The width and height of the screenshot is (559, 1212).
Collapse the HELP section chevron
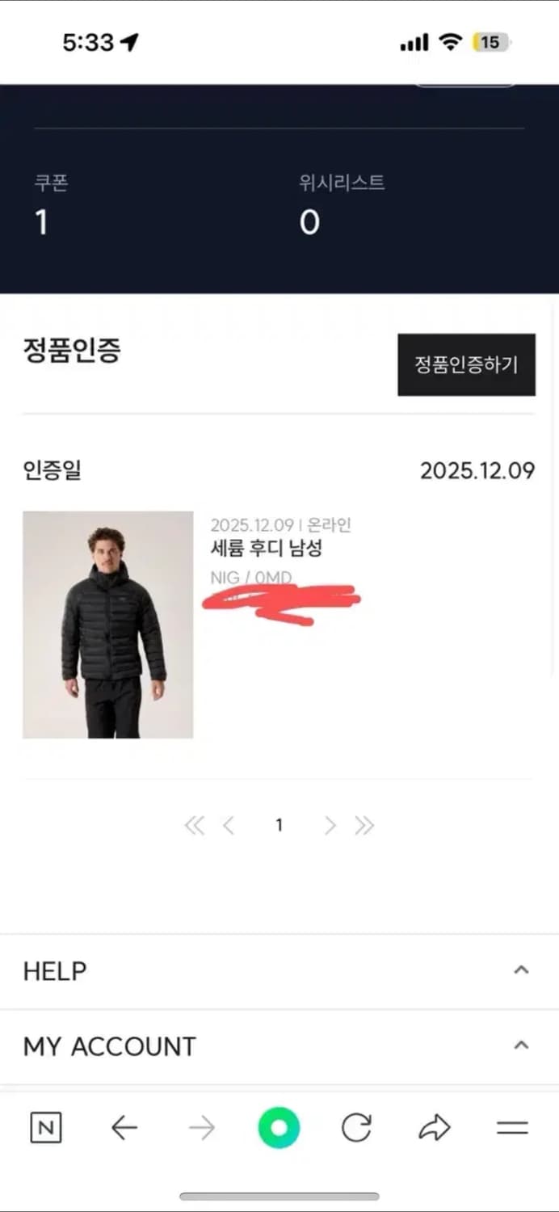(522, 970)
